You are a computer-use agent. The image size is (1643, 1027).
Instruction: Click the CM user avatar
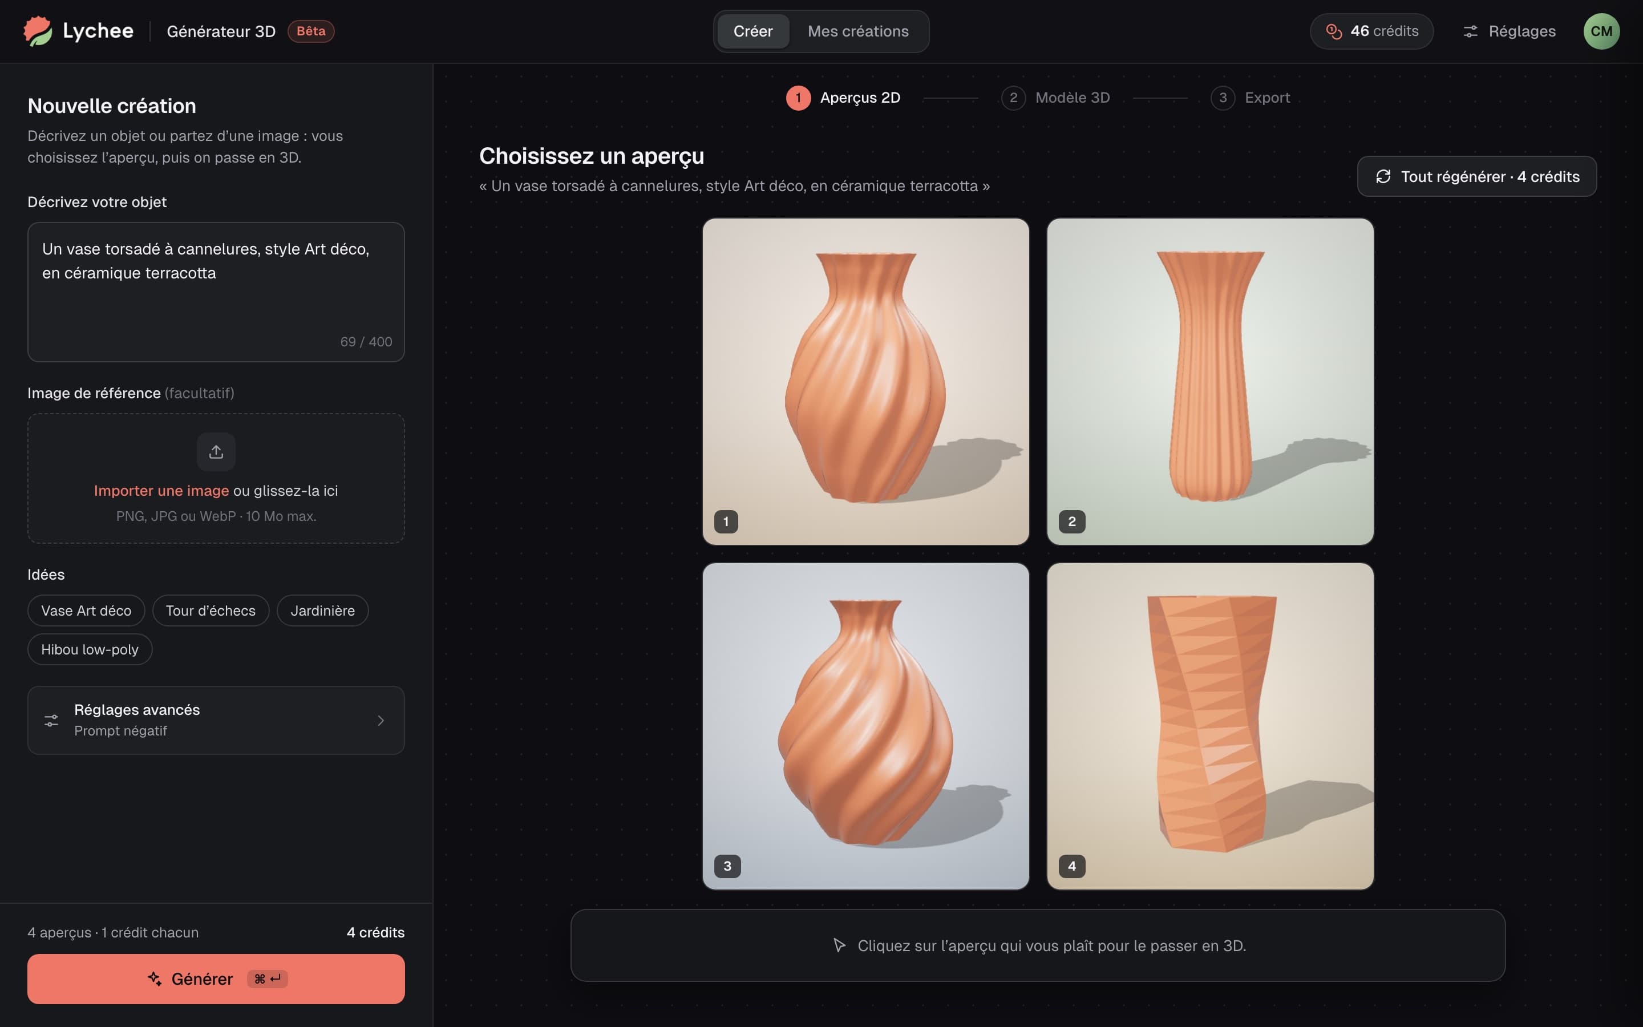click(x=1601, y=31)
